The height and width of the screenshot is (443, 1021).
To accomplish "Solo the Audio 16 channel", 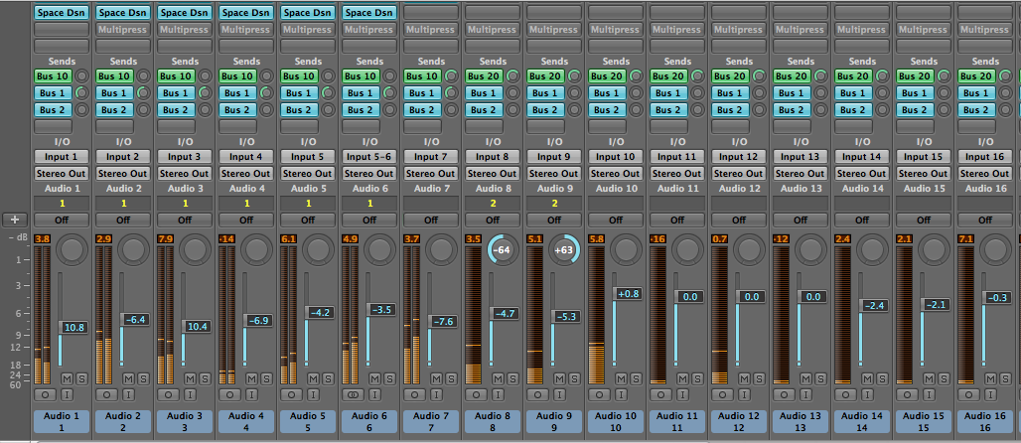I will point(1005,378).
